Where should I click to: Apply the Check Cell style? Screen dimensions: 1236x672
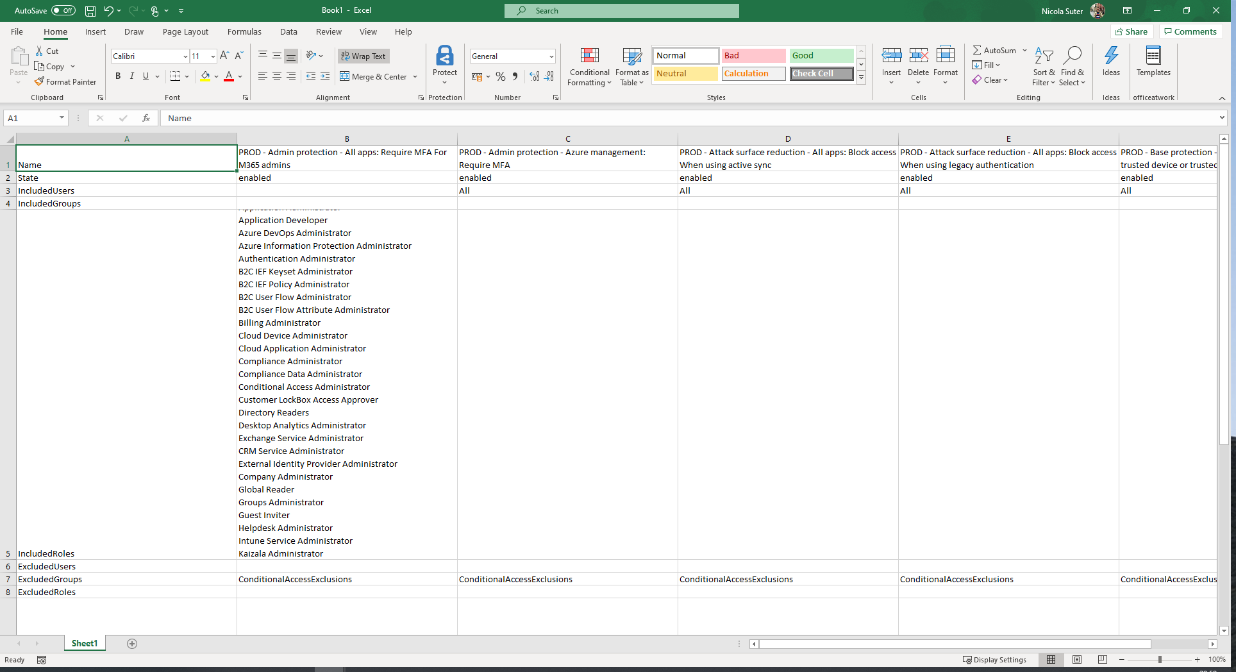pos(821,74)
